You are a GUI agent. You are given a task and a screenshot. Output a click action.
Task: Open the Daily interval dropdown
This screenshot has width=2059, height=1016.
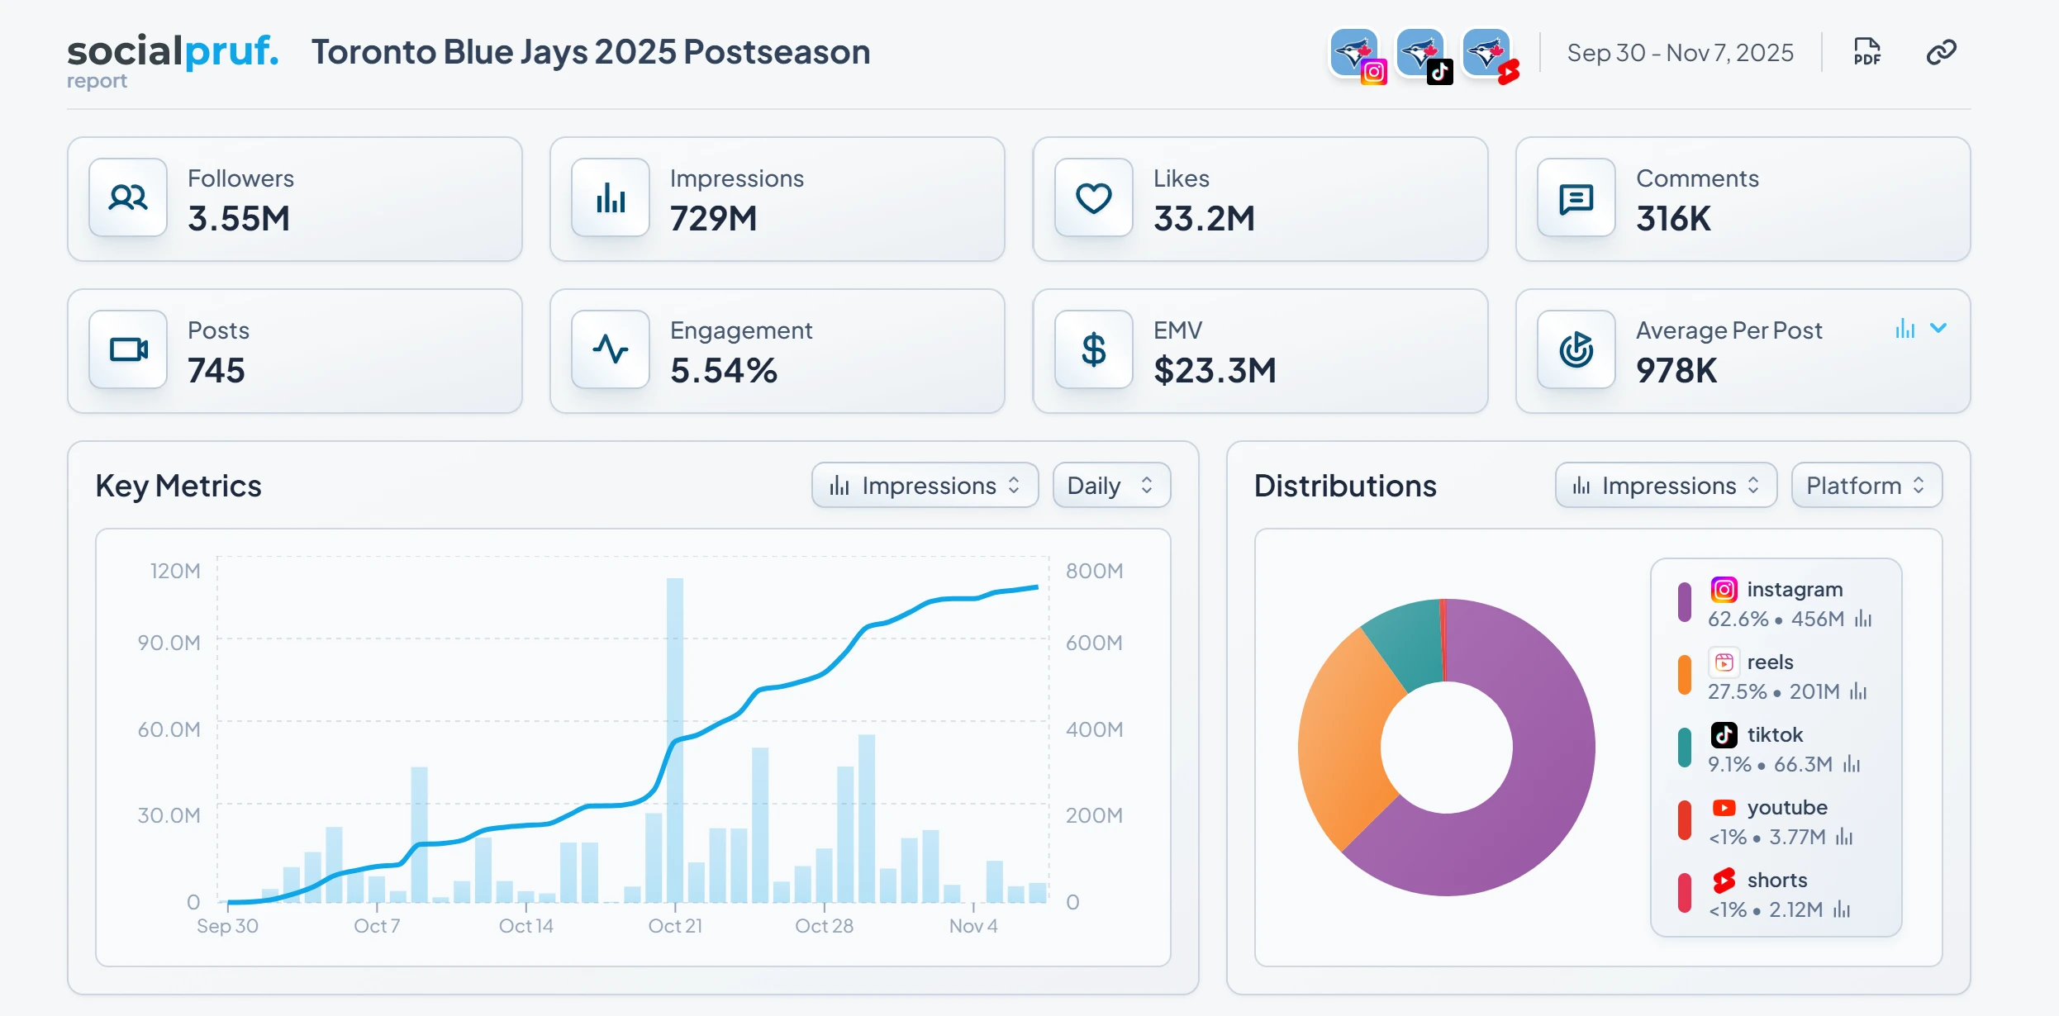tap(1111, 485)
